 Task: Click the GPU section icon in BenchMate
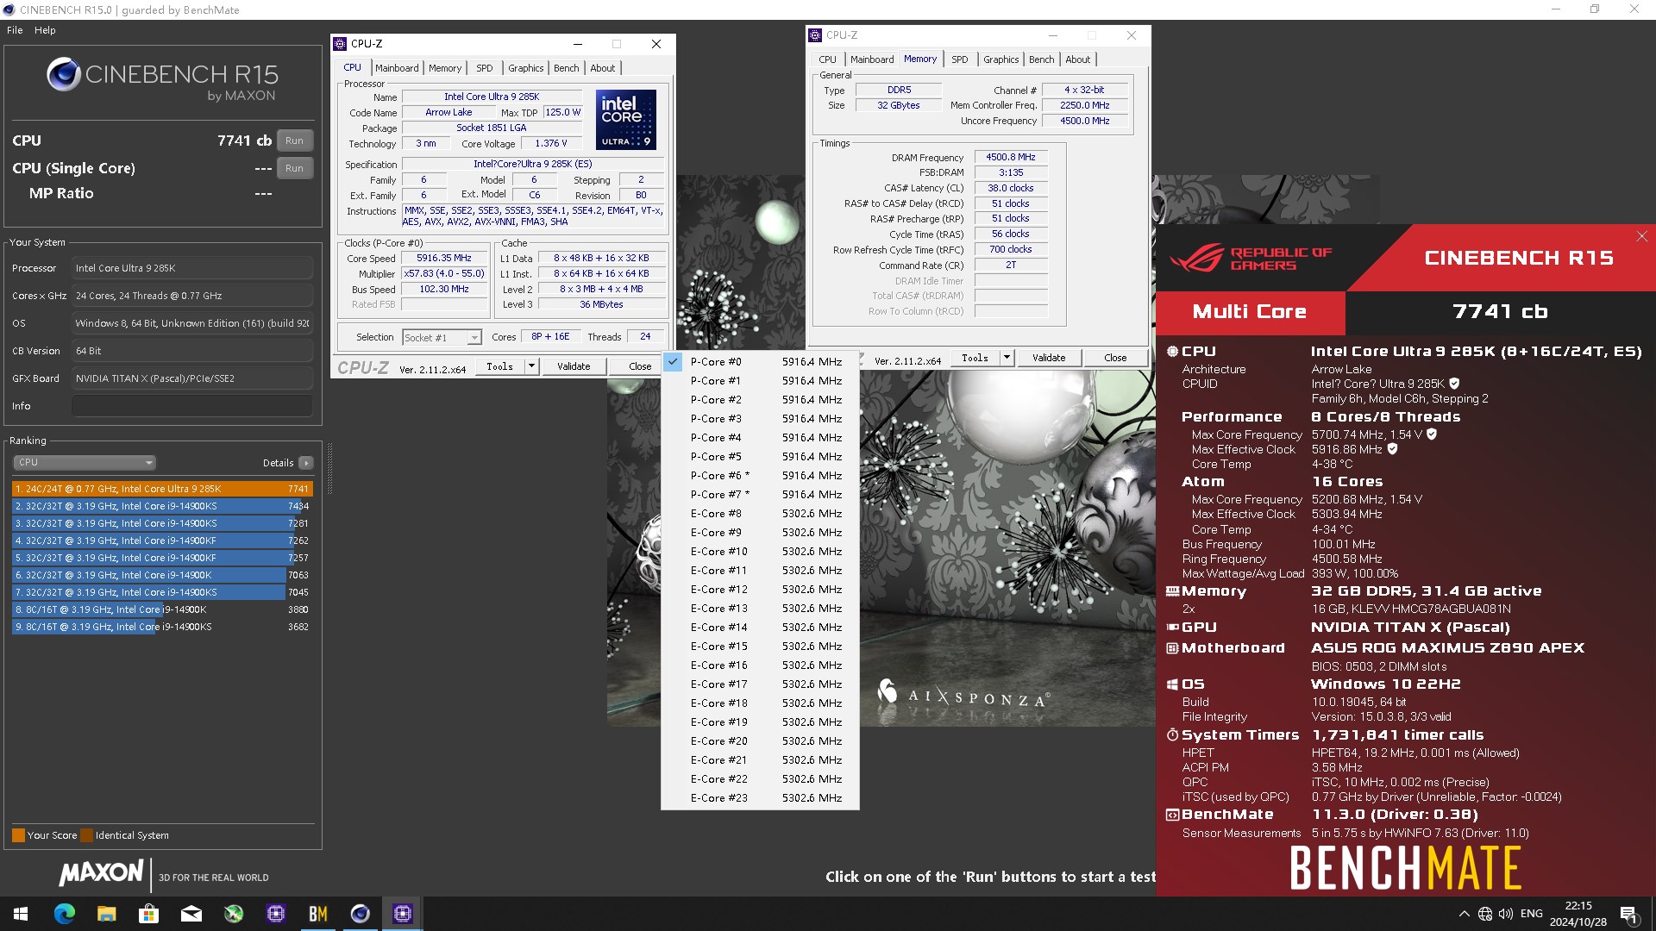(x=1172, y=628)
